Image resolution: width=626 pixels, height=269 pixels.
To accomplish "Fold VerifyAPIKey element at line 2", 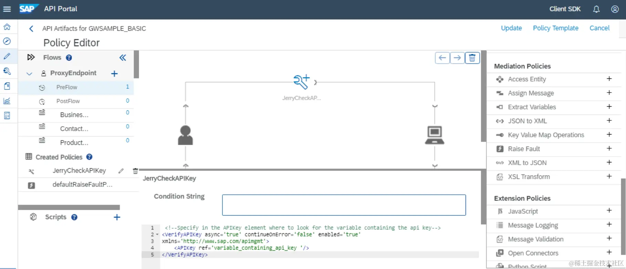I will 157,235.
